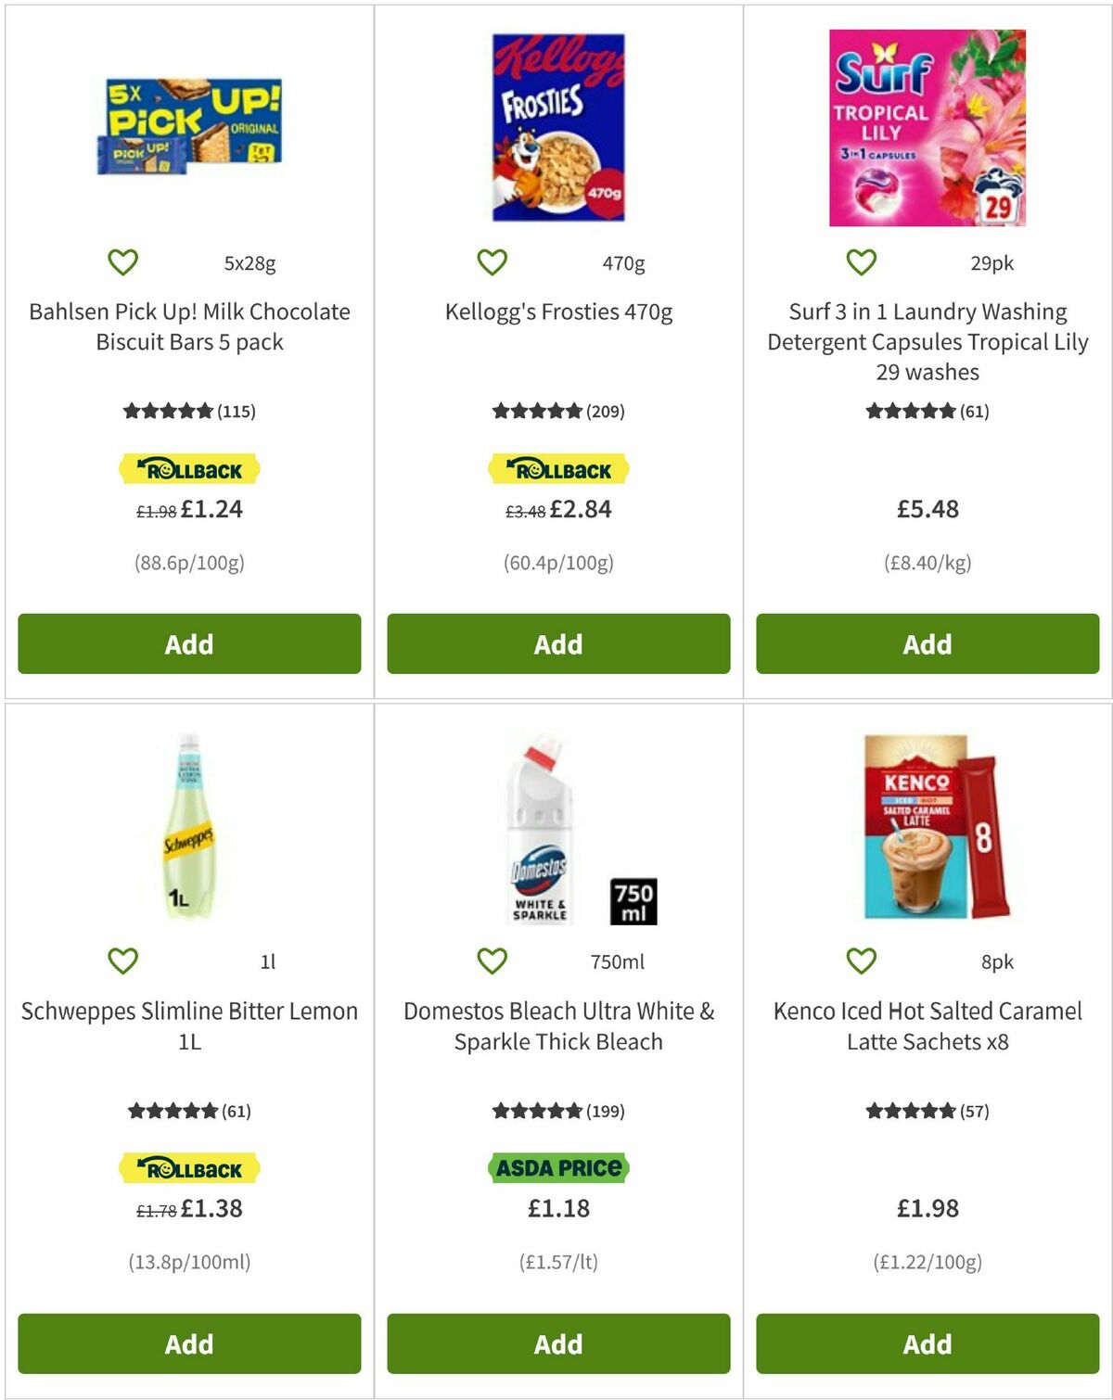Favourite the Domestos thick bleach
Viewport: 1113px width, 1400px height.
coord(492,961)
